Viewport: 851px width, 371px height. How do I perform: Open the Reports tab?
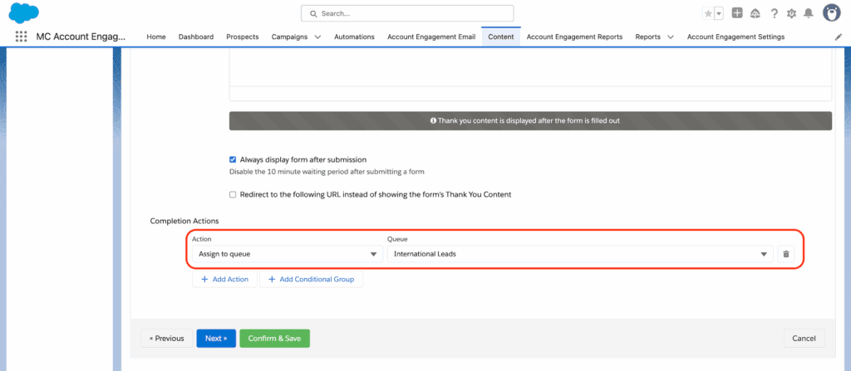(648, 37)
